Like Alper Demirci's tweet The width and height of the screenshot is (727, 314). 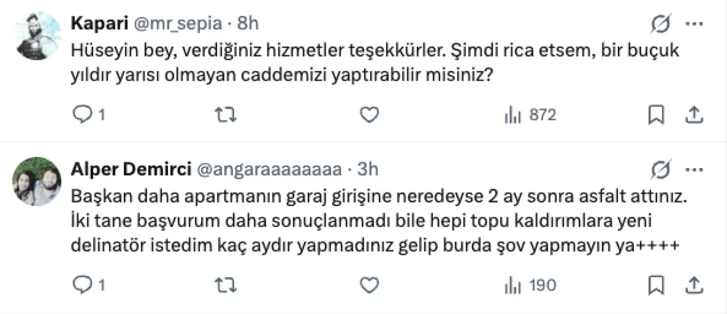[370, 284]
